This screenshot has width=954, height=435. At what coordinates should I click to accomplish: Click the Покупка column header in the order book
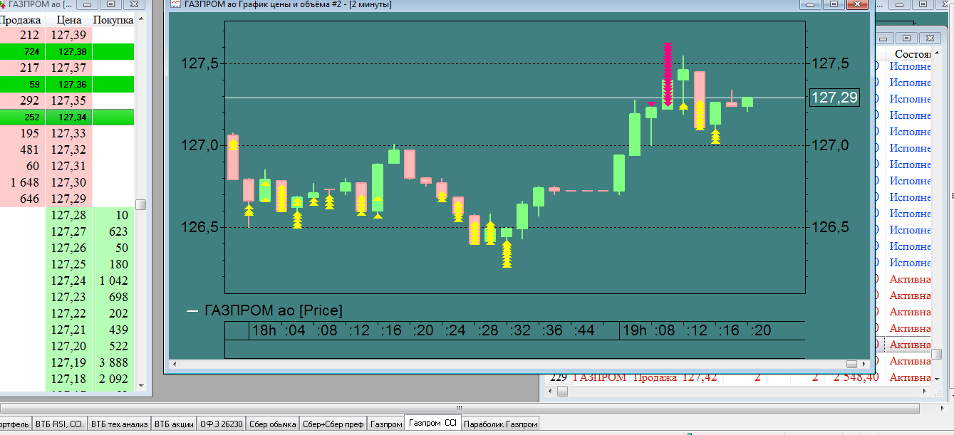click(113, 20)
